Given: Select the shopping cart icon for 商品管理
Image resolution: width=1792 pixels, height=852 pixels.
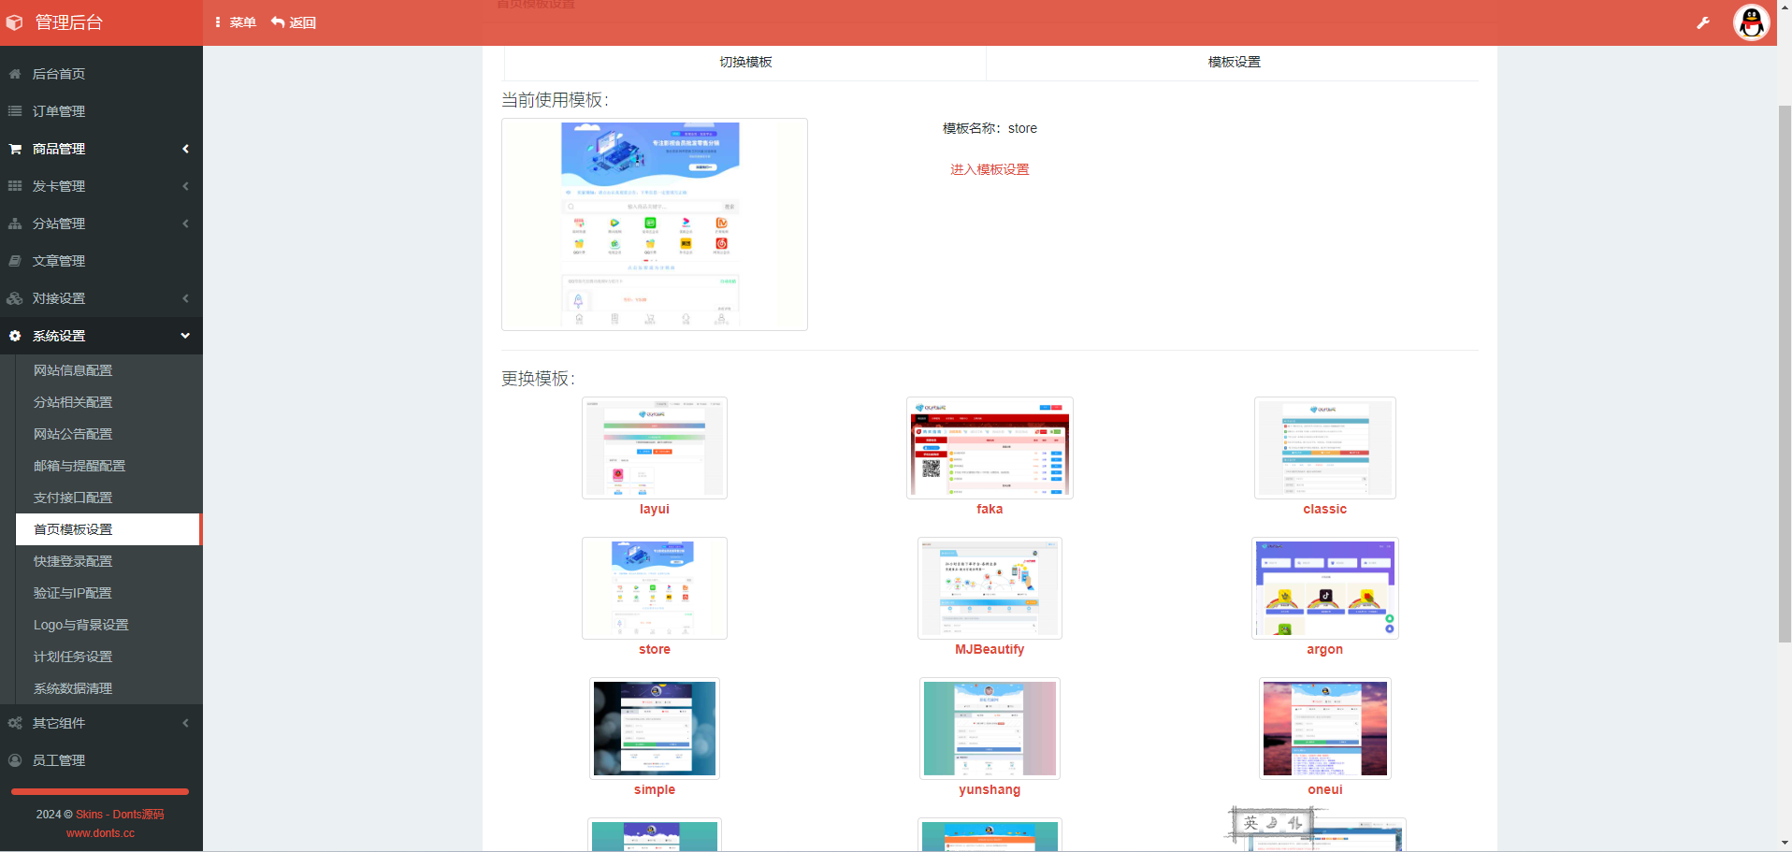Looking at the screenshot, I should pos(15,149).
